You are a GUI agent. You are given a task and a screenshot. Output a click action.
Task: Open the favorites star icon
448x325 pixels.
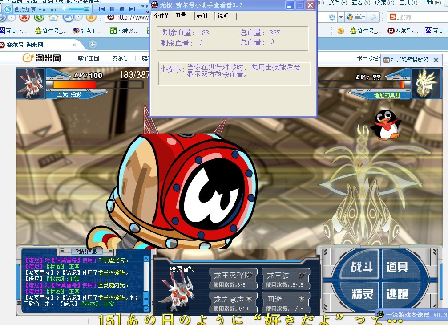click(x=91, y=17)
